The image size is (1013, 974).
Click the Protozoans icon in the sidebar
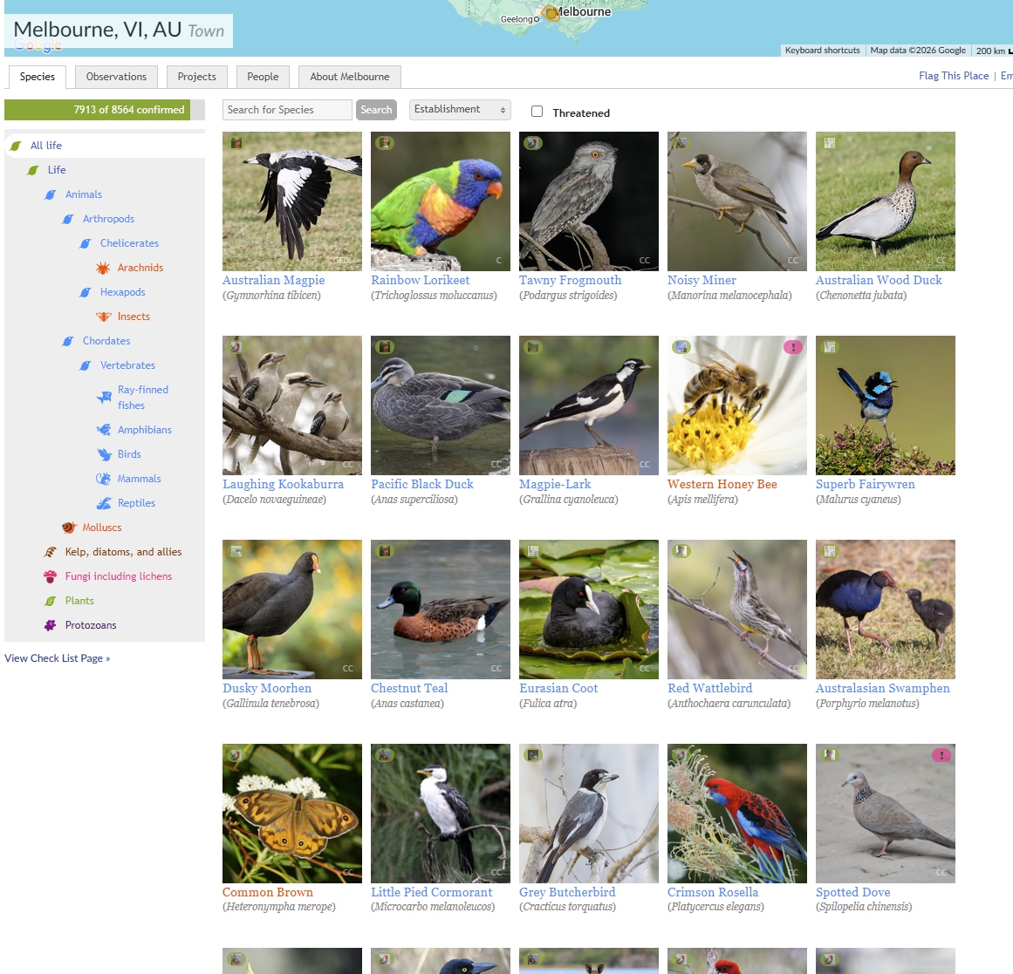click(51, 625)
